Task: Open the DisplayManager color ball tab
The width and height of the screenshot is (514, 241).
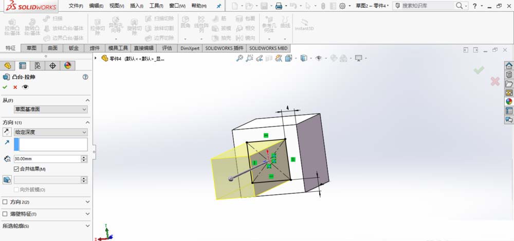Action: click(67, 66)
